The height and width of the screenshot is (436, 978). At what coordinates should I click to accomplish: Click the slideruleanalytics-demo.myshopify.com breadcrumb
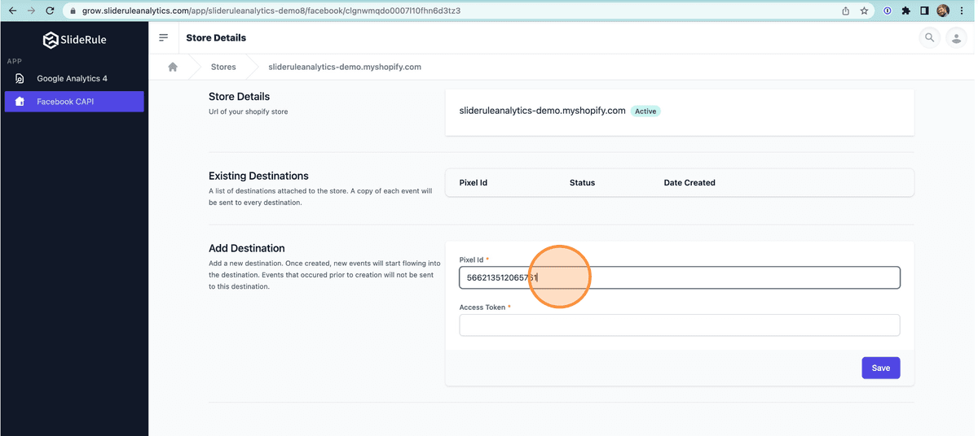(345, 67)
